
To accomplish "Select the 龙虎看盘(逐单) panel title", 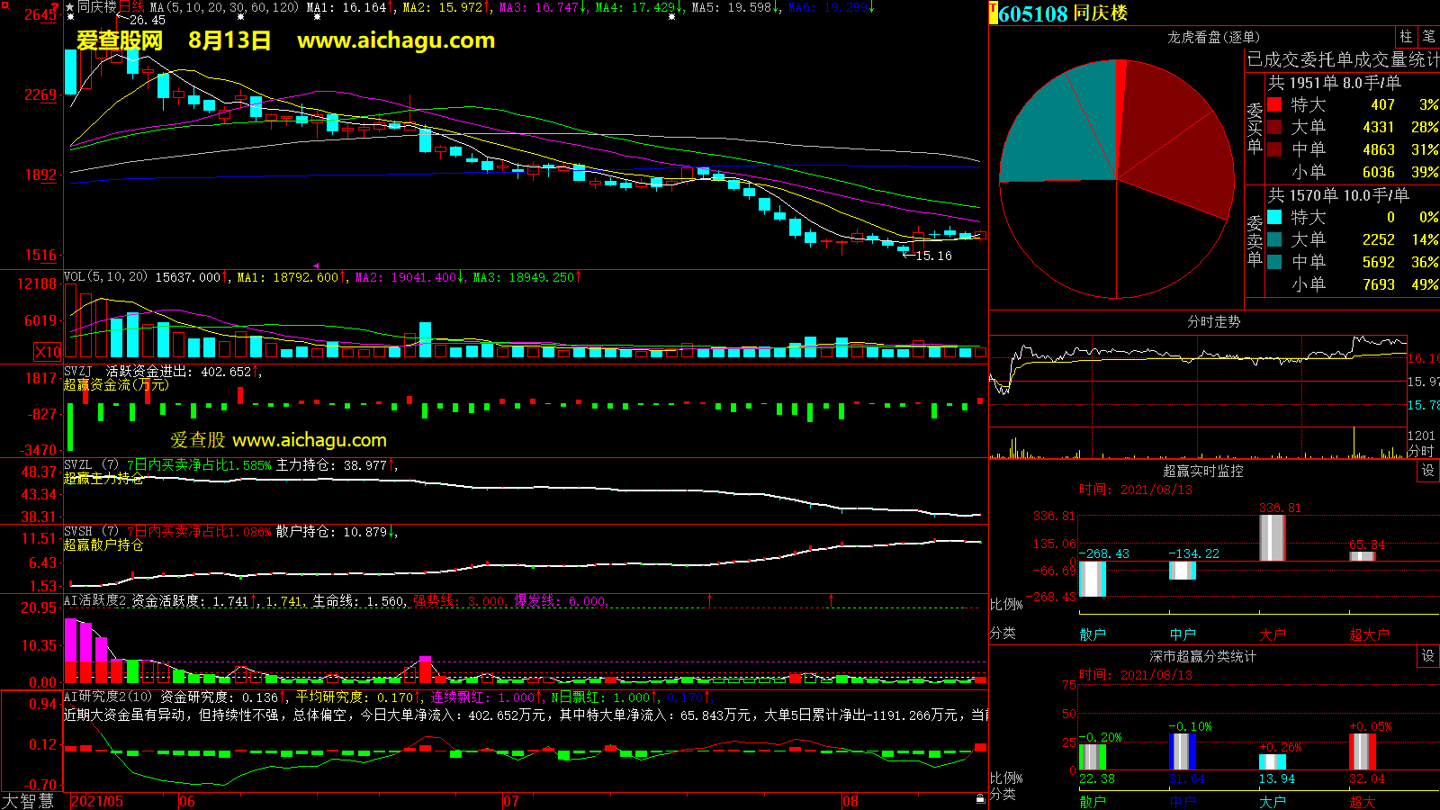I will [x=1213, y=37].
